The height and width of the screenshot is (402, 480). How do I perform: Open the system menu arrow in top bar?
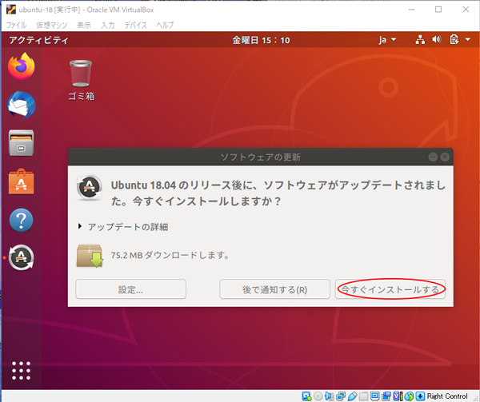(x=468, y=39)
